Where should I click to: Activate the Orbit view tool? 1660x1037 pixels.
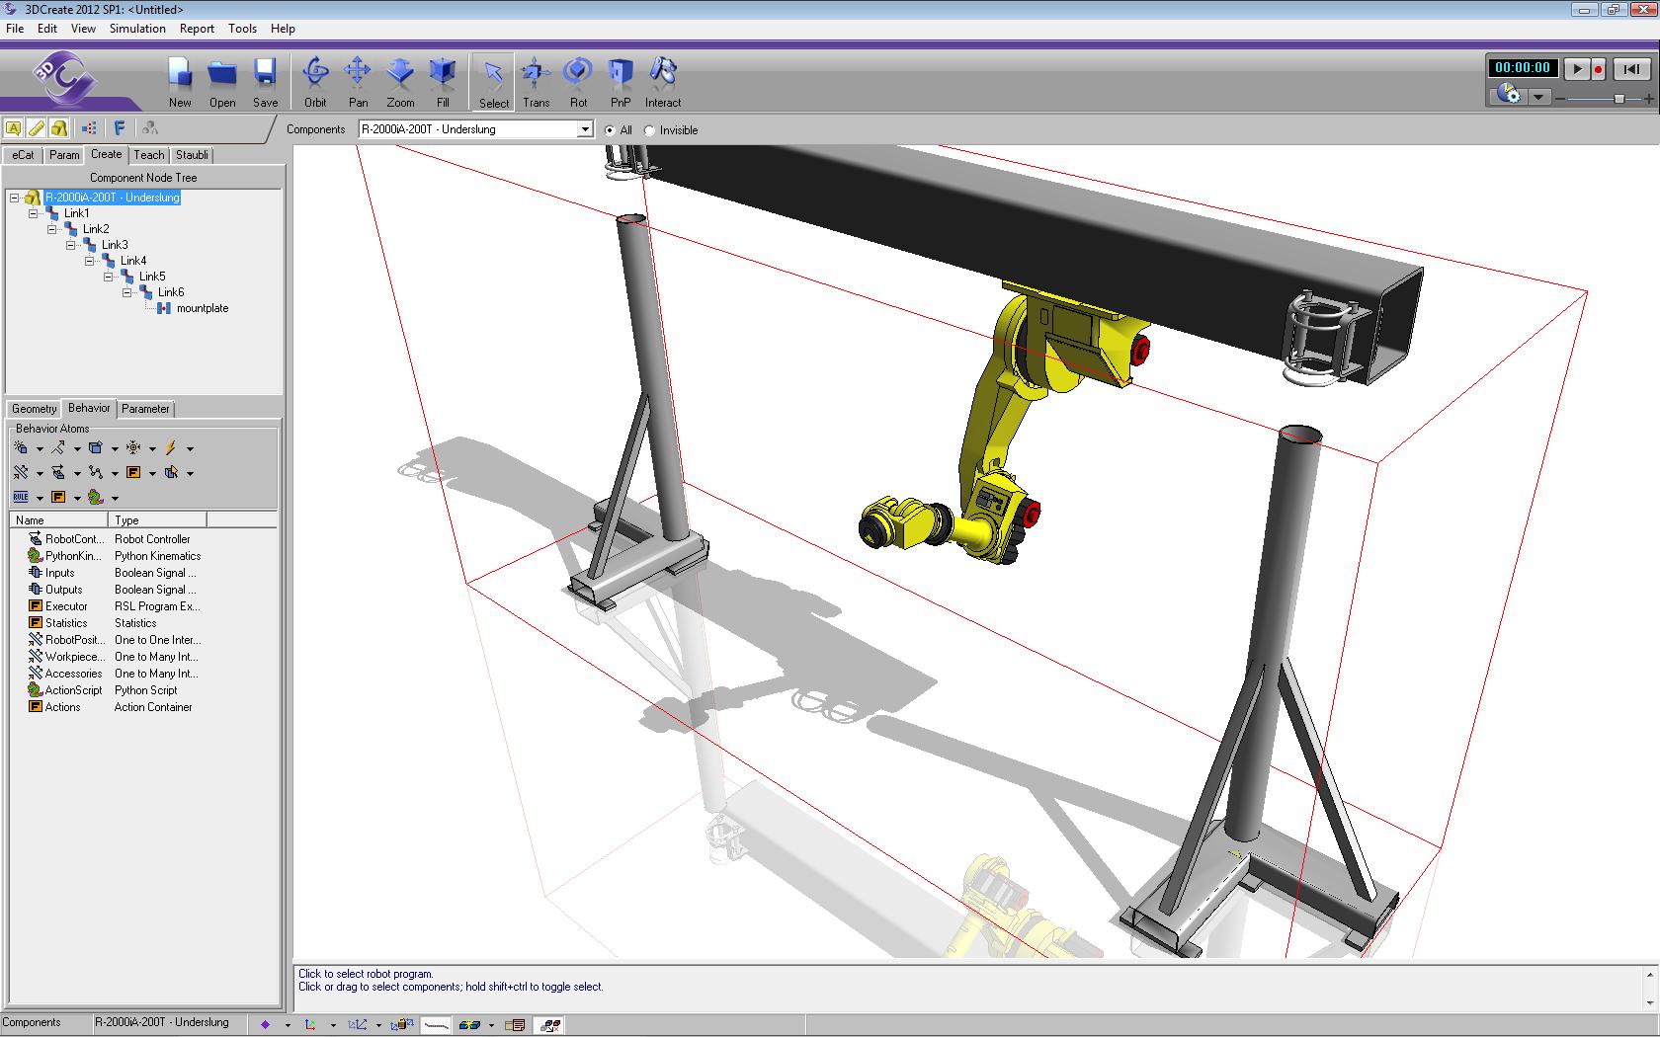(x=315, y=80)
